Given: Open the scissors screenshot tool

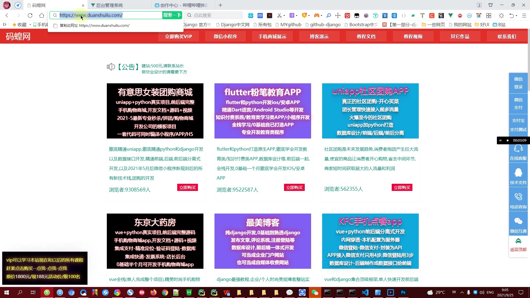Looking at the screenshot, I should tap(279, 15).
